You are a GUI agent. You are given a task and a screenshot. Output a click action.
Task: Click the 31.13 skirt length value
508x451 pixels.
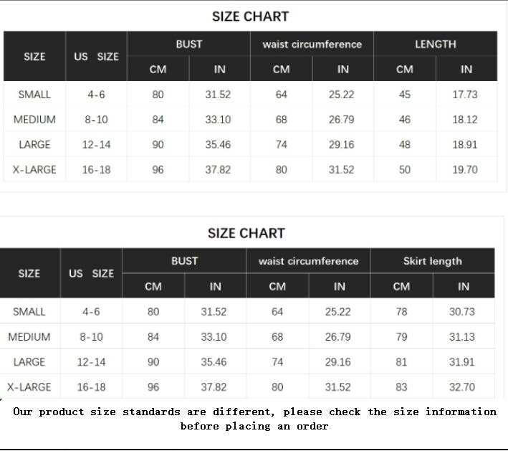pyautogui.click(x=462, y=337)
